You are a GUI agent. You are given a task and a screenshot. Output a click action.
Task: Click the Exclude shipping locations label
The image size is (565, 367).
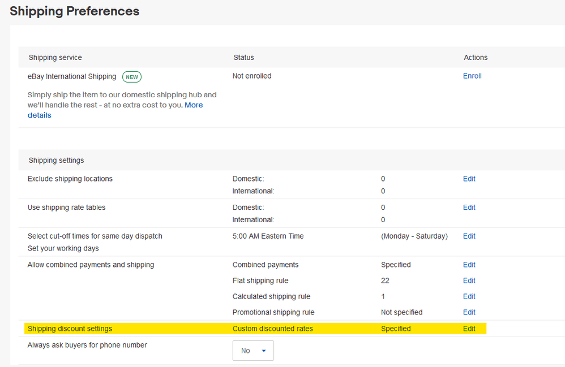70,179
